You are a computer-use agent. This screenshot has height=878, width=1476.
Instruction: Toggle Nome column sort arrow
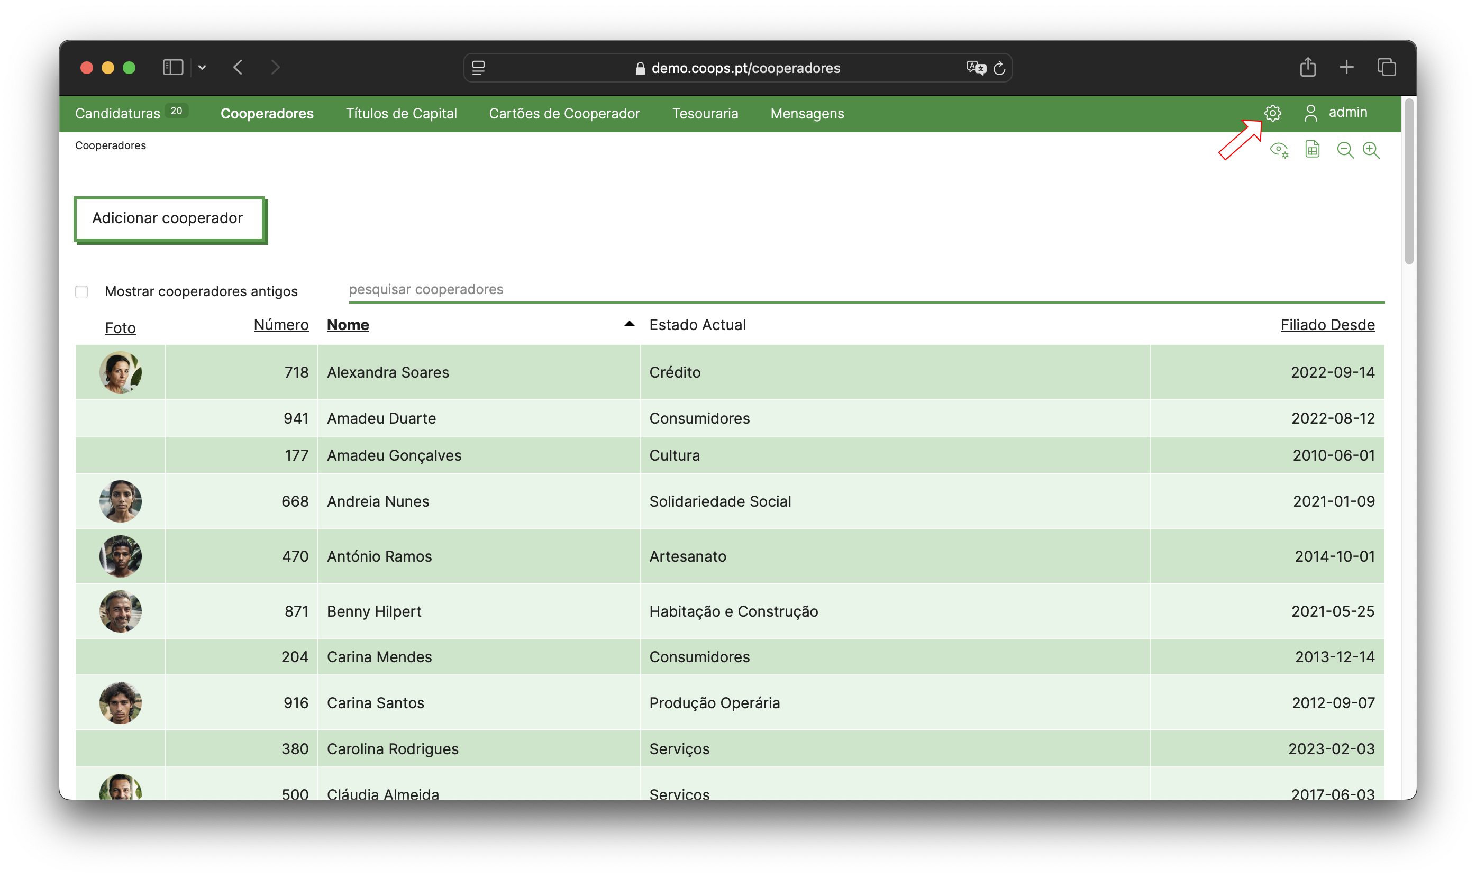[x=629, y=324]
